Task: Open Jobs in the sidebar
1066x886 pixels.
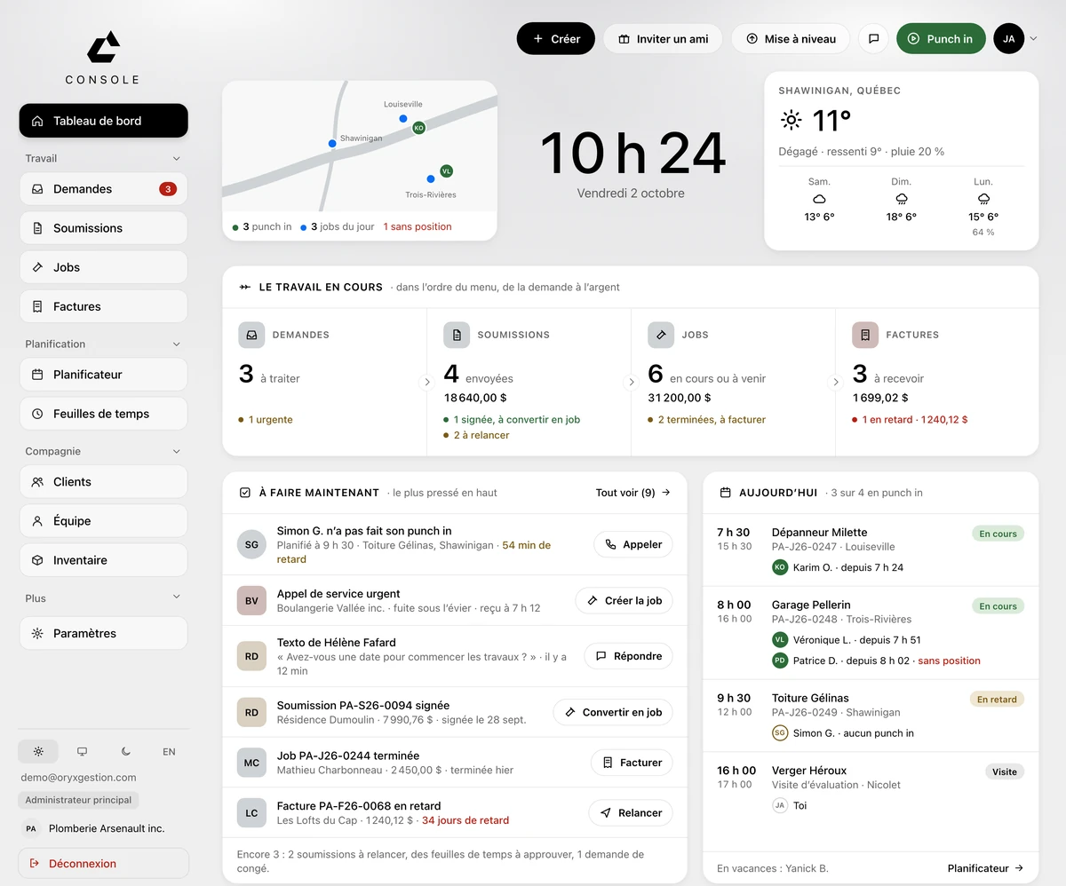Action: click(x=103, y=267)
